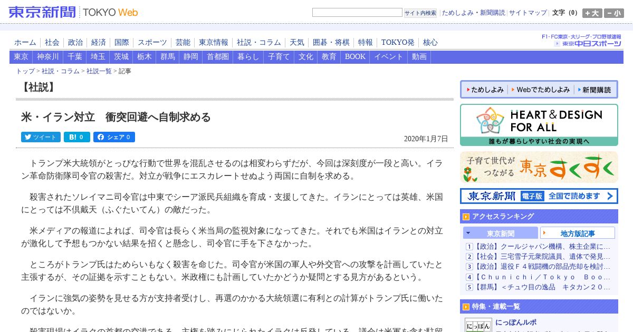Open the HEART & DESIGN FOR ALL banner
The width and height of the screenshot is (633, 332).
pos(539,125)
